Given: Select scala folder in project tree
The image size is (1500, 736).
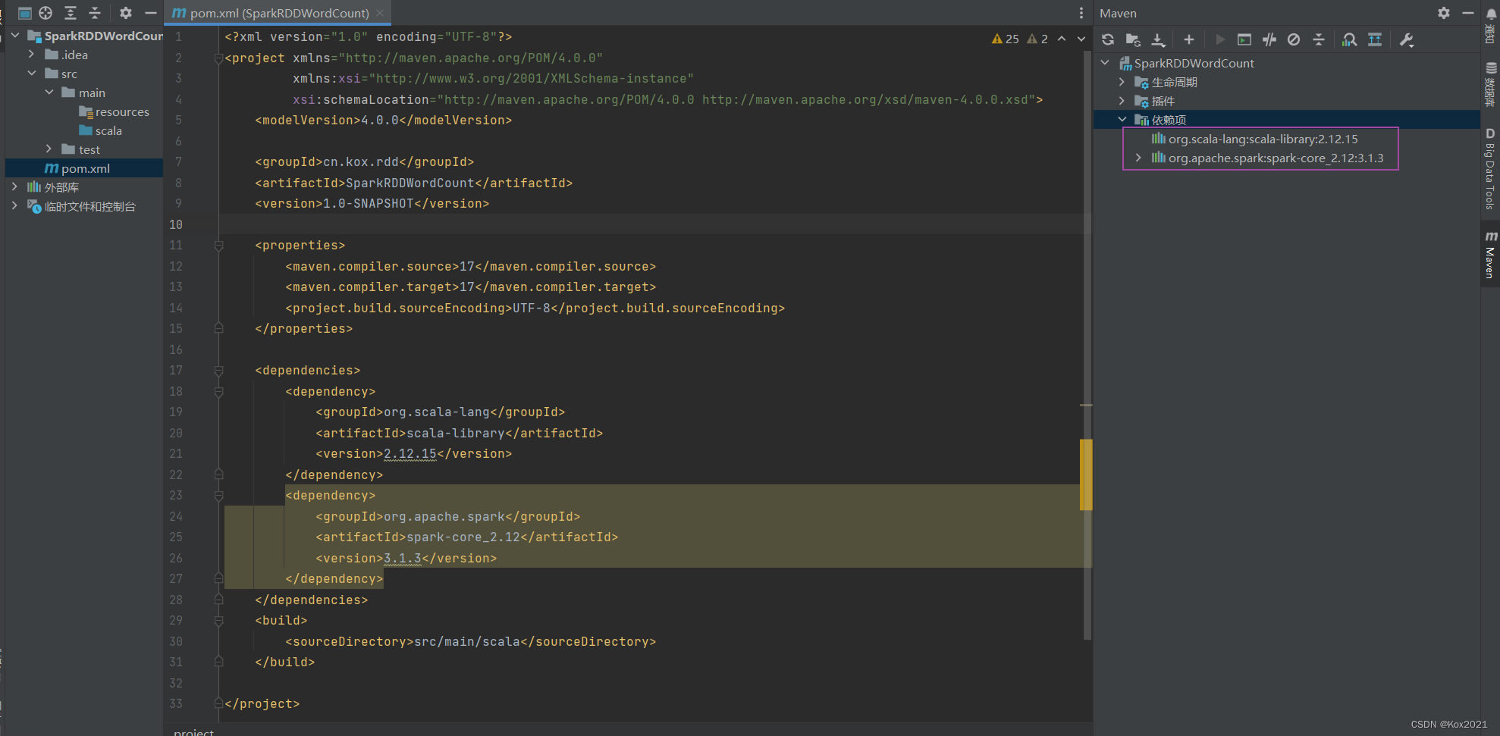Looking at the screenshot, I should [100, 130].
